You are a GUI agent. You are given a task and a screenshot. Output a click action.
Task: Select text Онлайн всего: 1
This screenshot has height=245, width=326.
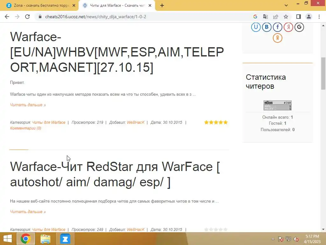tap(278, 117)
